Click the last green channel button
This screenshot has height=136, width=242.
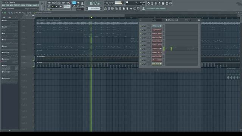pos(157,64)
